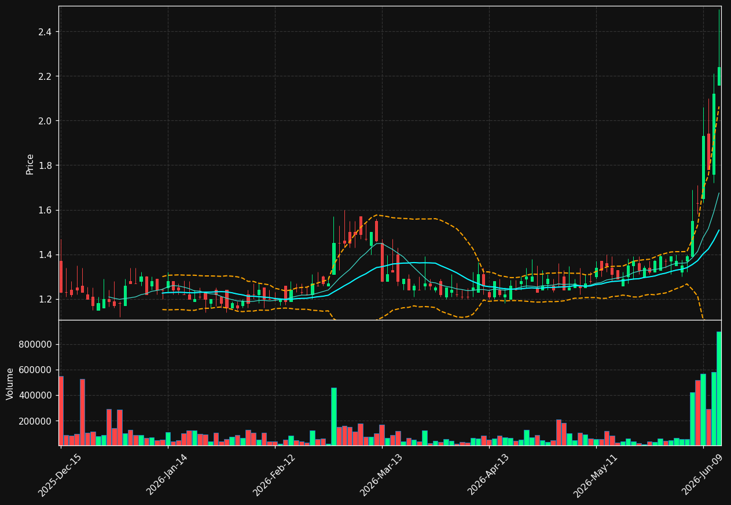Click the 2.0 price axis value
731x505 pixels.
[45, 121]
